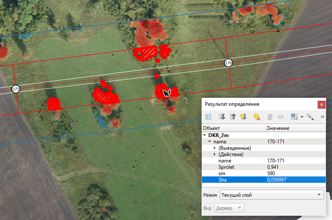The height and width of the screenshot is (220, 332).
Task: Click the Open Form icon in identify results toolbar
Action: [209, 117]
